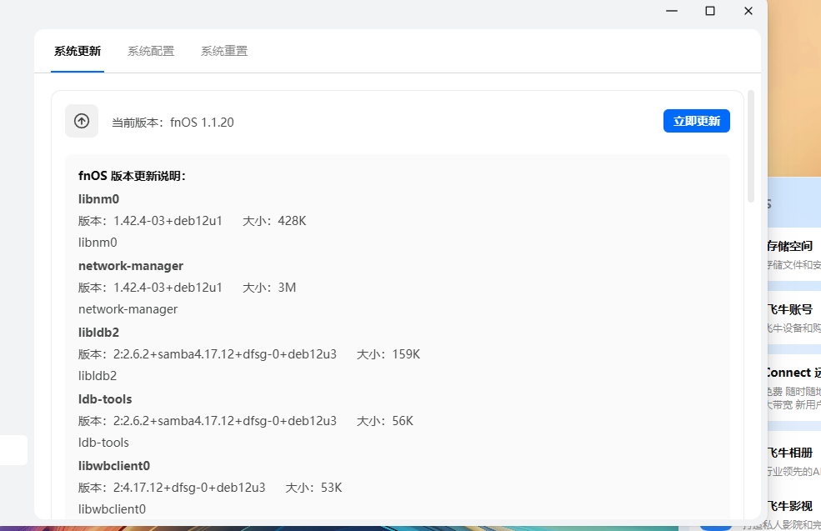Select the bold libnm0 package heading
The image size is (821, 531).
(x=99, y=199)
